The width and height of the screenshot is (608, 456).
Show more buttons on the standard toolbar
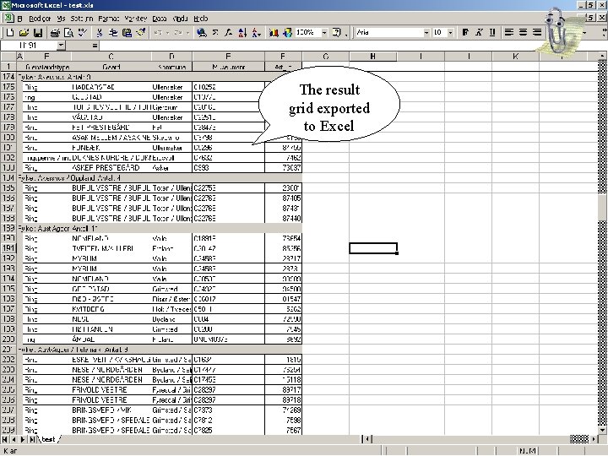346,33
